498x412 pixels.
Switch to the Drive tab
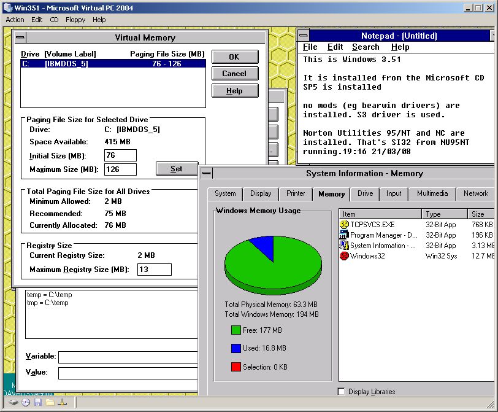coord(366,193)
